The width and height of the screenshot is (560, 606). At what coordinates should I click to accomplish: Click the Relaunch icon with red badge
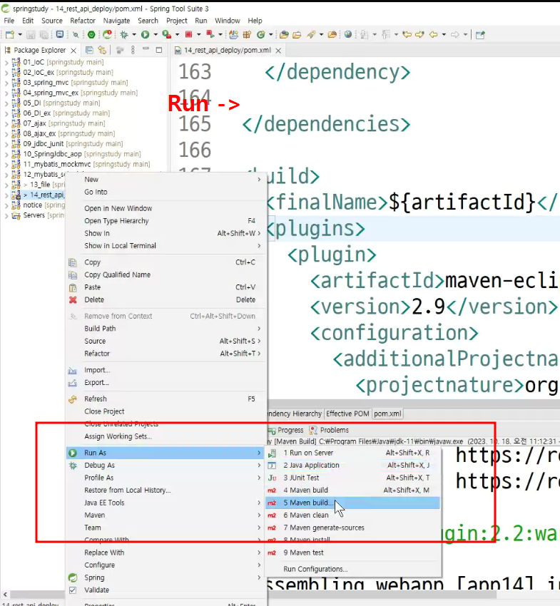pos(108,34)
